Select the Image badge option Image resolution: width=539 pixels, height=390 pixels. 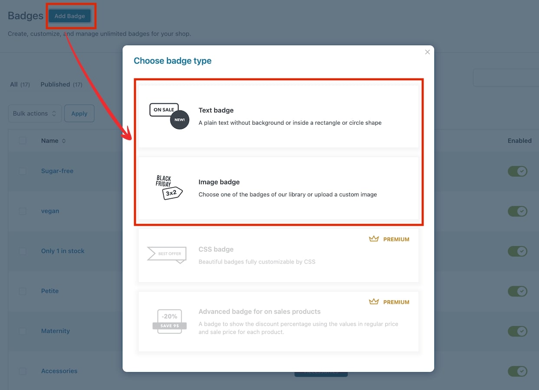279,188
